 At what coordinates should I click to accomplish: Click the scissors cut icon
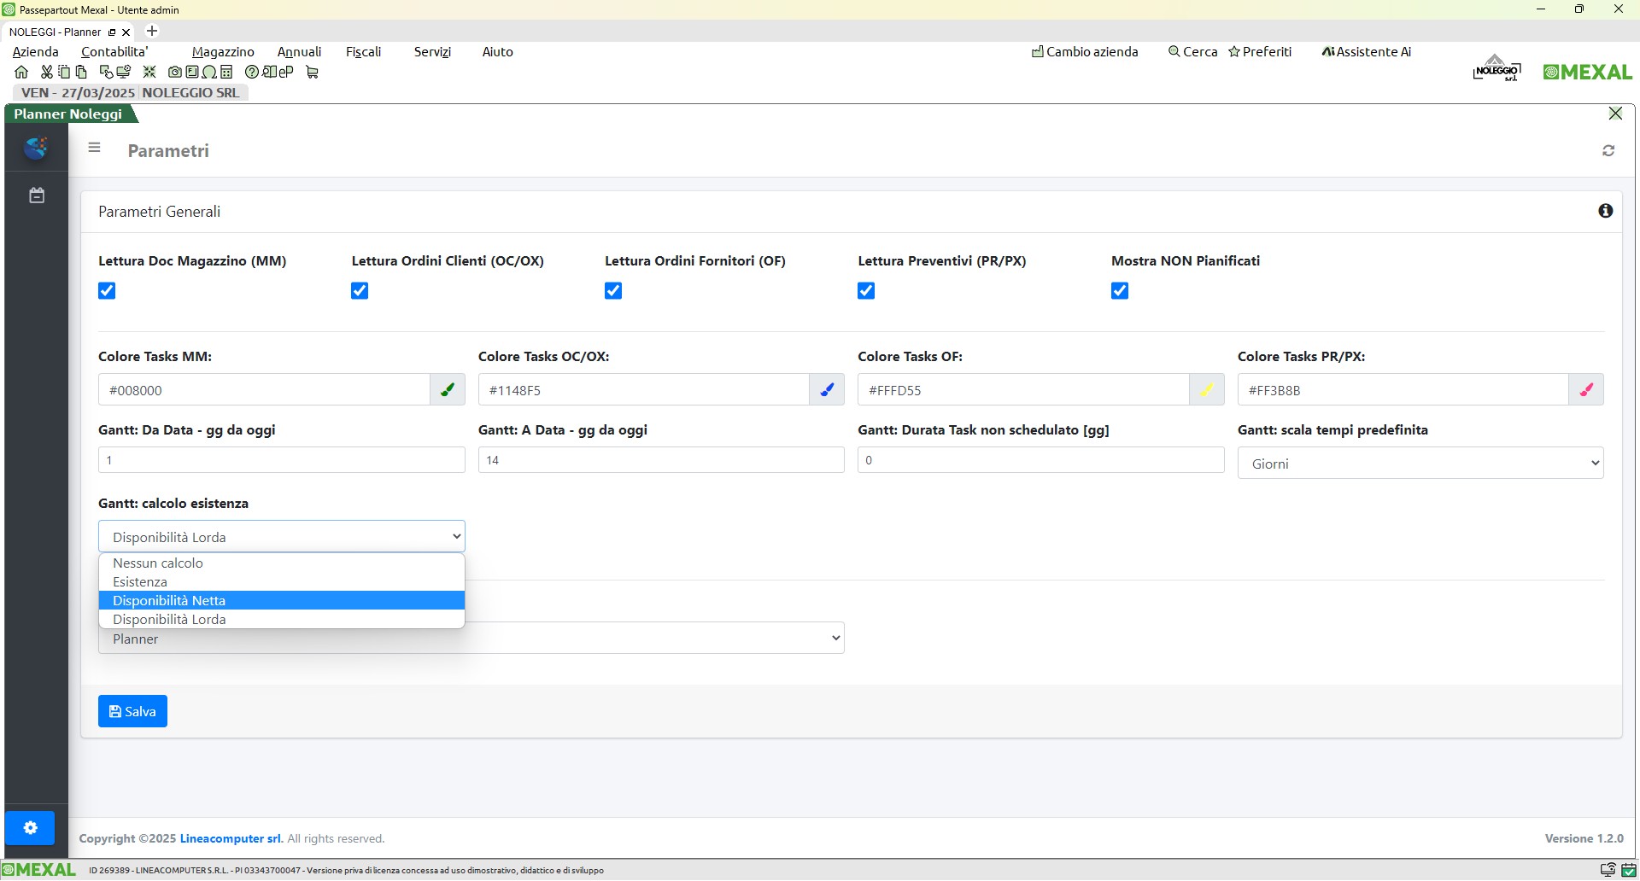(x=46, y=73)
